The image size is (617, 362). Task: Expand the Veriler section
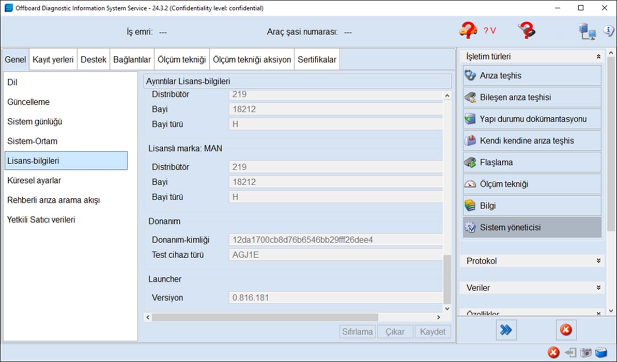(x=598, y=288)
